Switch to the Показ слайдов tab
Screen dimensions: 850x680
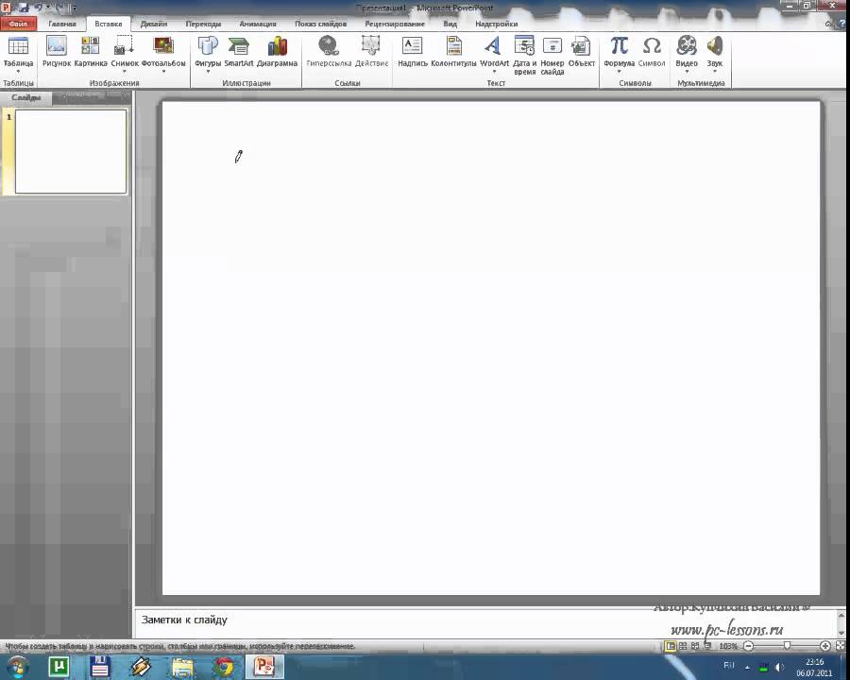click(320, 24)
